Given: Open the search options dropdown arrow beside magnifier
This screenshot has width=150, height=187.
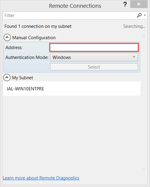Looking at the screenshot, I should pyautogui.click(x=145, y=15).
